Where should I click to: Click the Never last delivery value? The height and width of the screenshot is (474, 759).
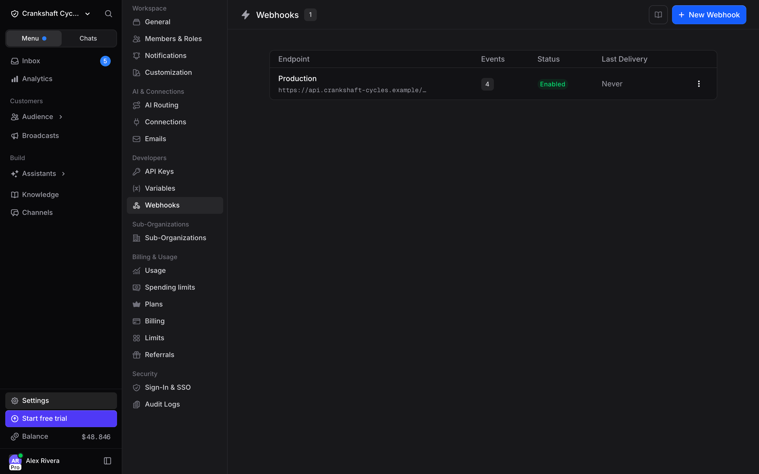click(x=612, y=84)
